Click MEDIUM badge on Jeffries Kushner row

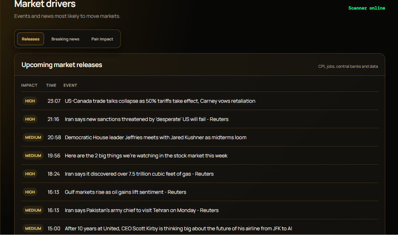33,137
